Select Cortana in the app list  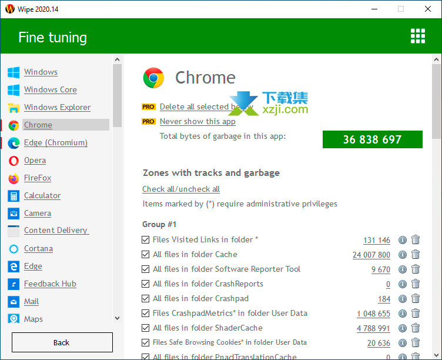[x=38, y=249]
